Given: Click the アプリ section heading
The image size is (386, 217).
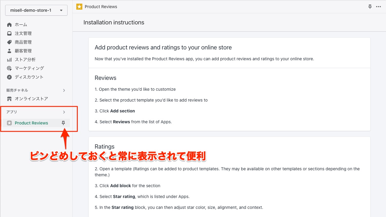Looking at the screenshot, I should 12,112.
